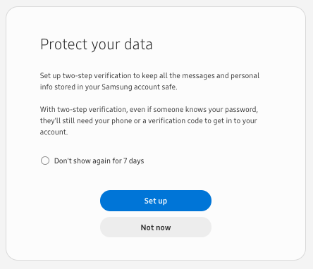Click the paragraph mentioning Samsung account safe
The height and width of the screenshot is (269, 313).
coord(149,81)
